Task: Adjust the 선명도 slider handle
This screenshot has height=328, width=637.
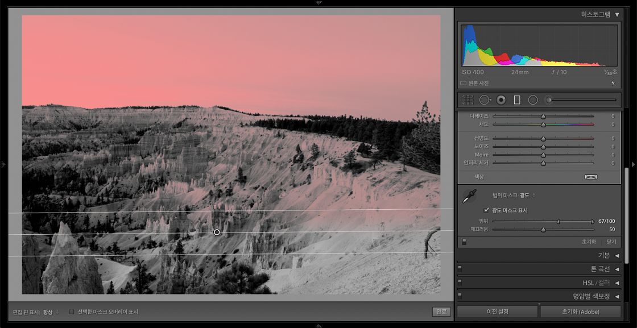Action: point(543,139)
